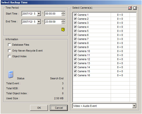Screen dimensions: 142x114
Task: Click the Total MDB label
Action: pyautogui.click(x=13, y=88)
